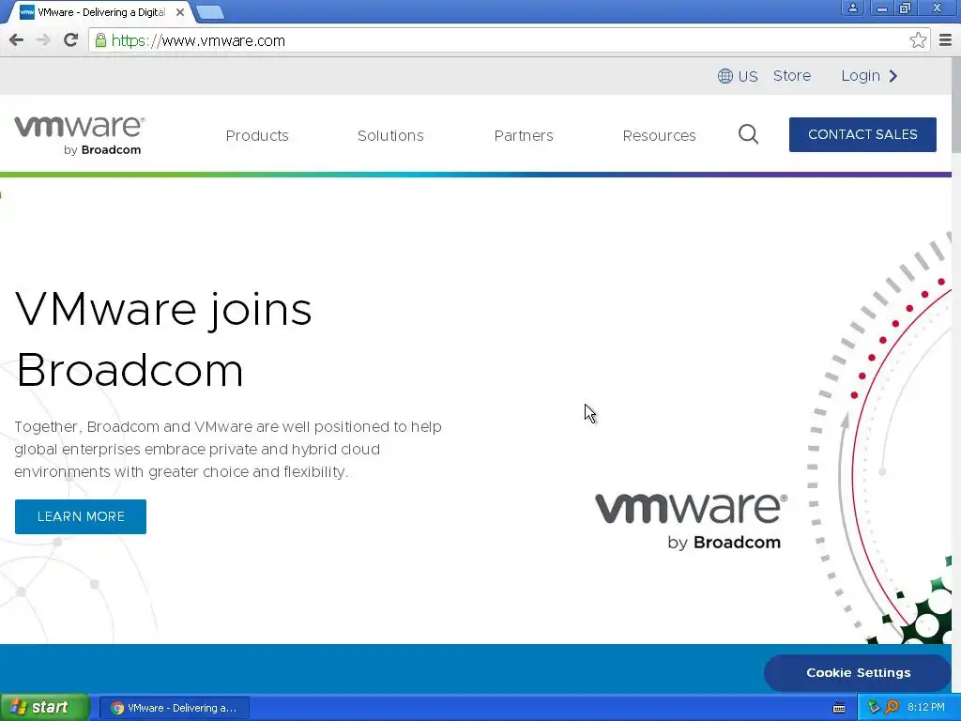
Task: Select the VMware Chrome taskbar button
Action: tap(174, 708)
